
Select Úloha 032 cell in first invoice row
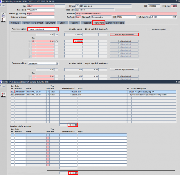point(12,92)
